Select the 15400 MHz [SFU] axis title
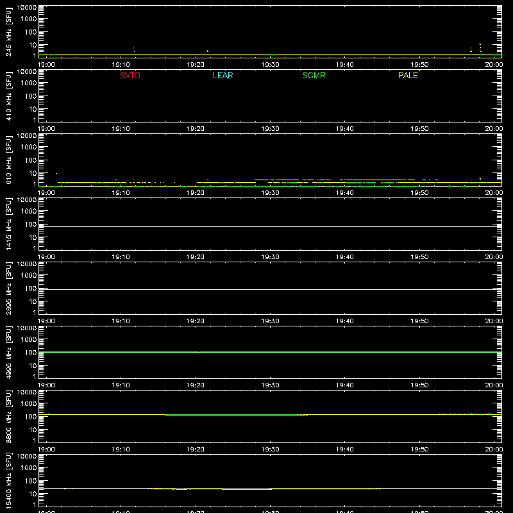The height and width of the screenshot is (513, 513). point(9,480)
